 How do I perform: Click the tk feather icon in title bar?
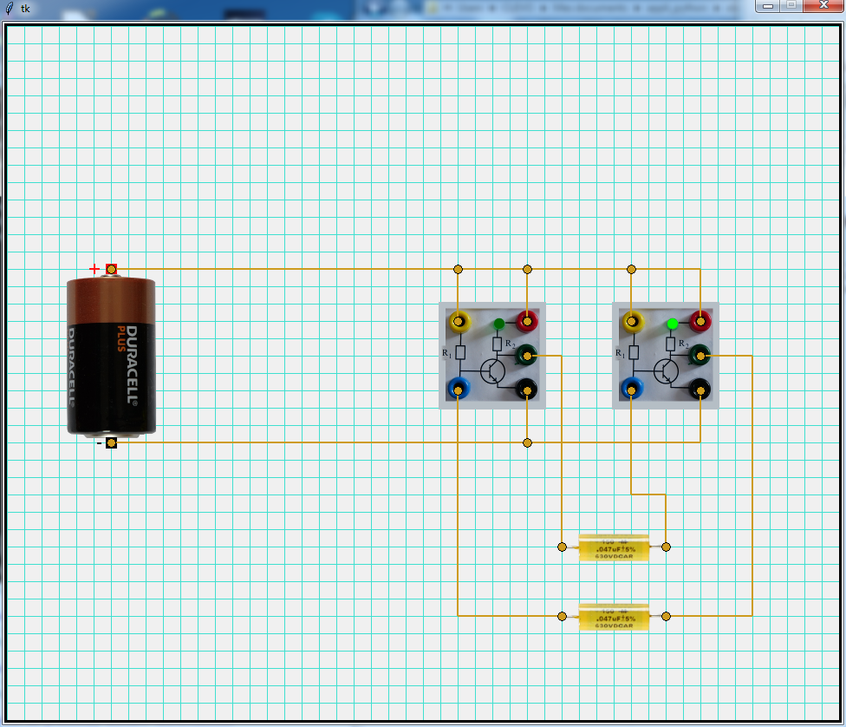tap(10, 8)
